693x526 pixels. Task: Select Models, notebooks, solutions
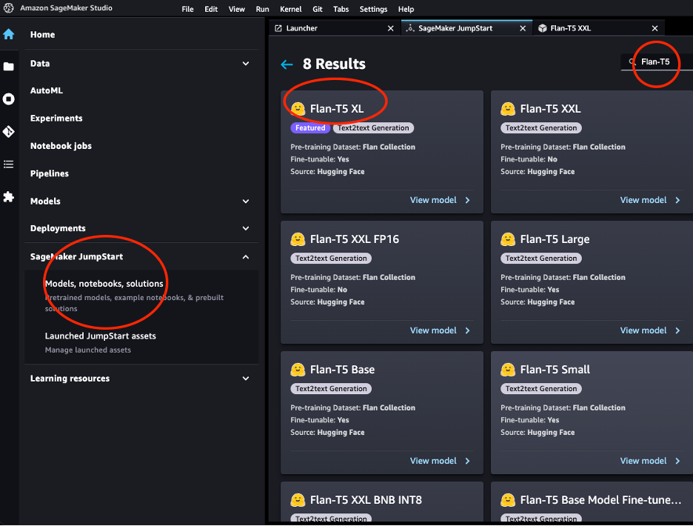click(104, 284)
